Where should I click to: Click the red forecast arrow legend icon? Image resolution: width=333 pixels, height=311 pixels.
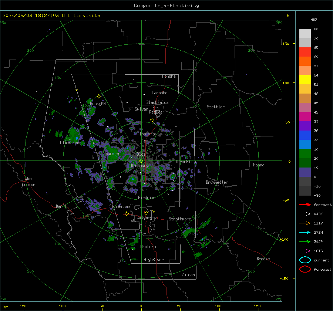pos(305,204)
